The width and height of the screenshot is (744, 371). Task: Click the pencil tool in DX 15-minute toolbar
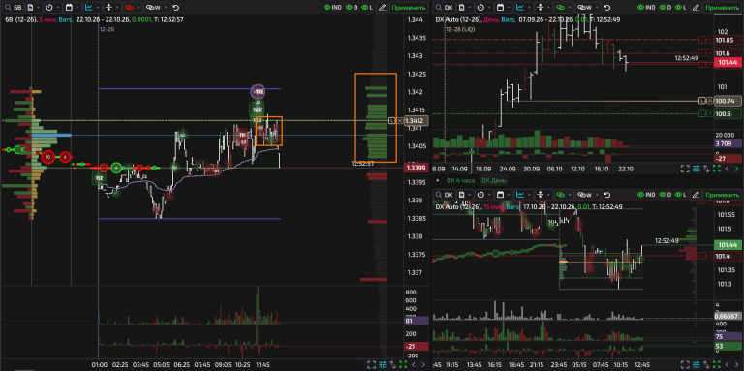tap(696, 195)
